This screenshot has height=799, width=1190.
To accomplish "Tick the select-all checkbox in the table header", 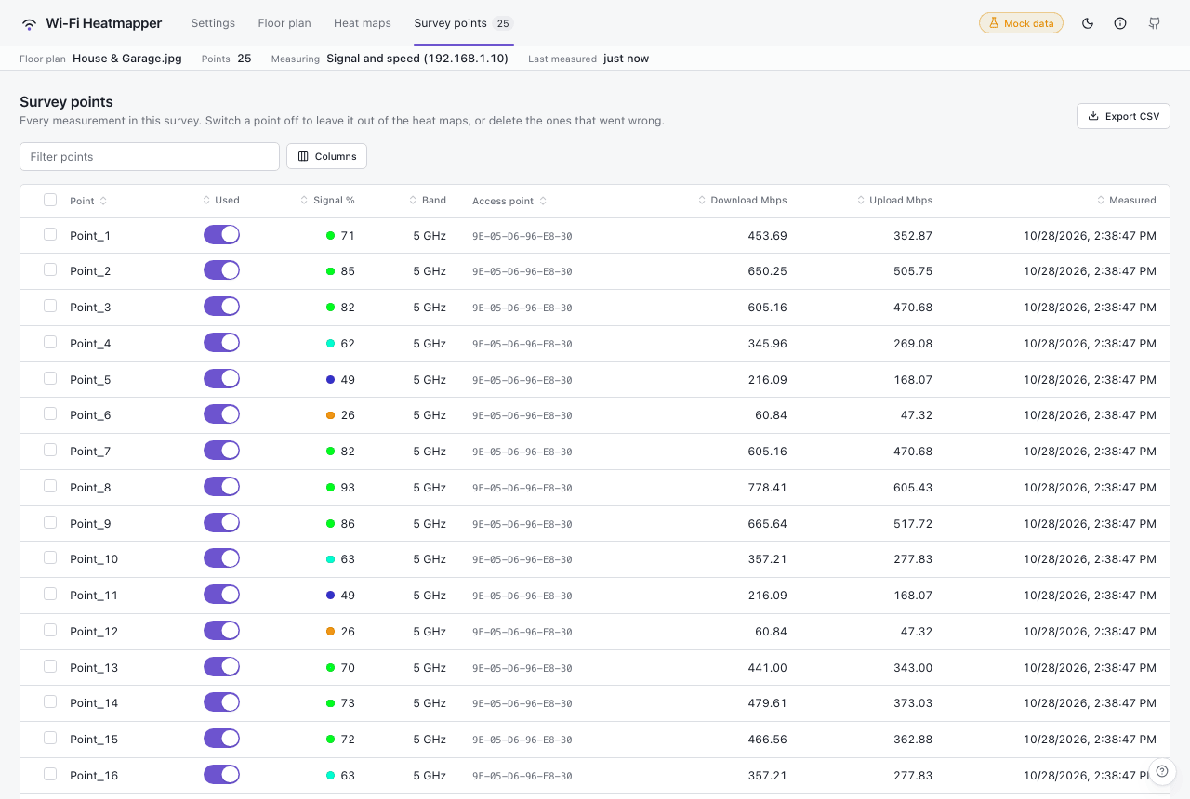I will (x=50, y=200).
